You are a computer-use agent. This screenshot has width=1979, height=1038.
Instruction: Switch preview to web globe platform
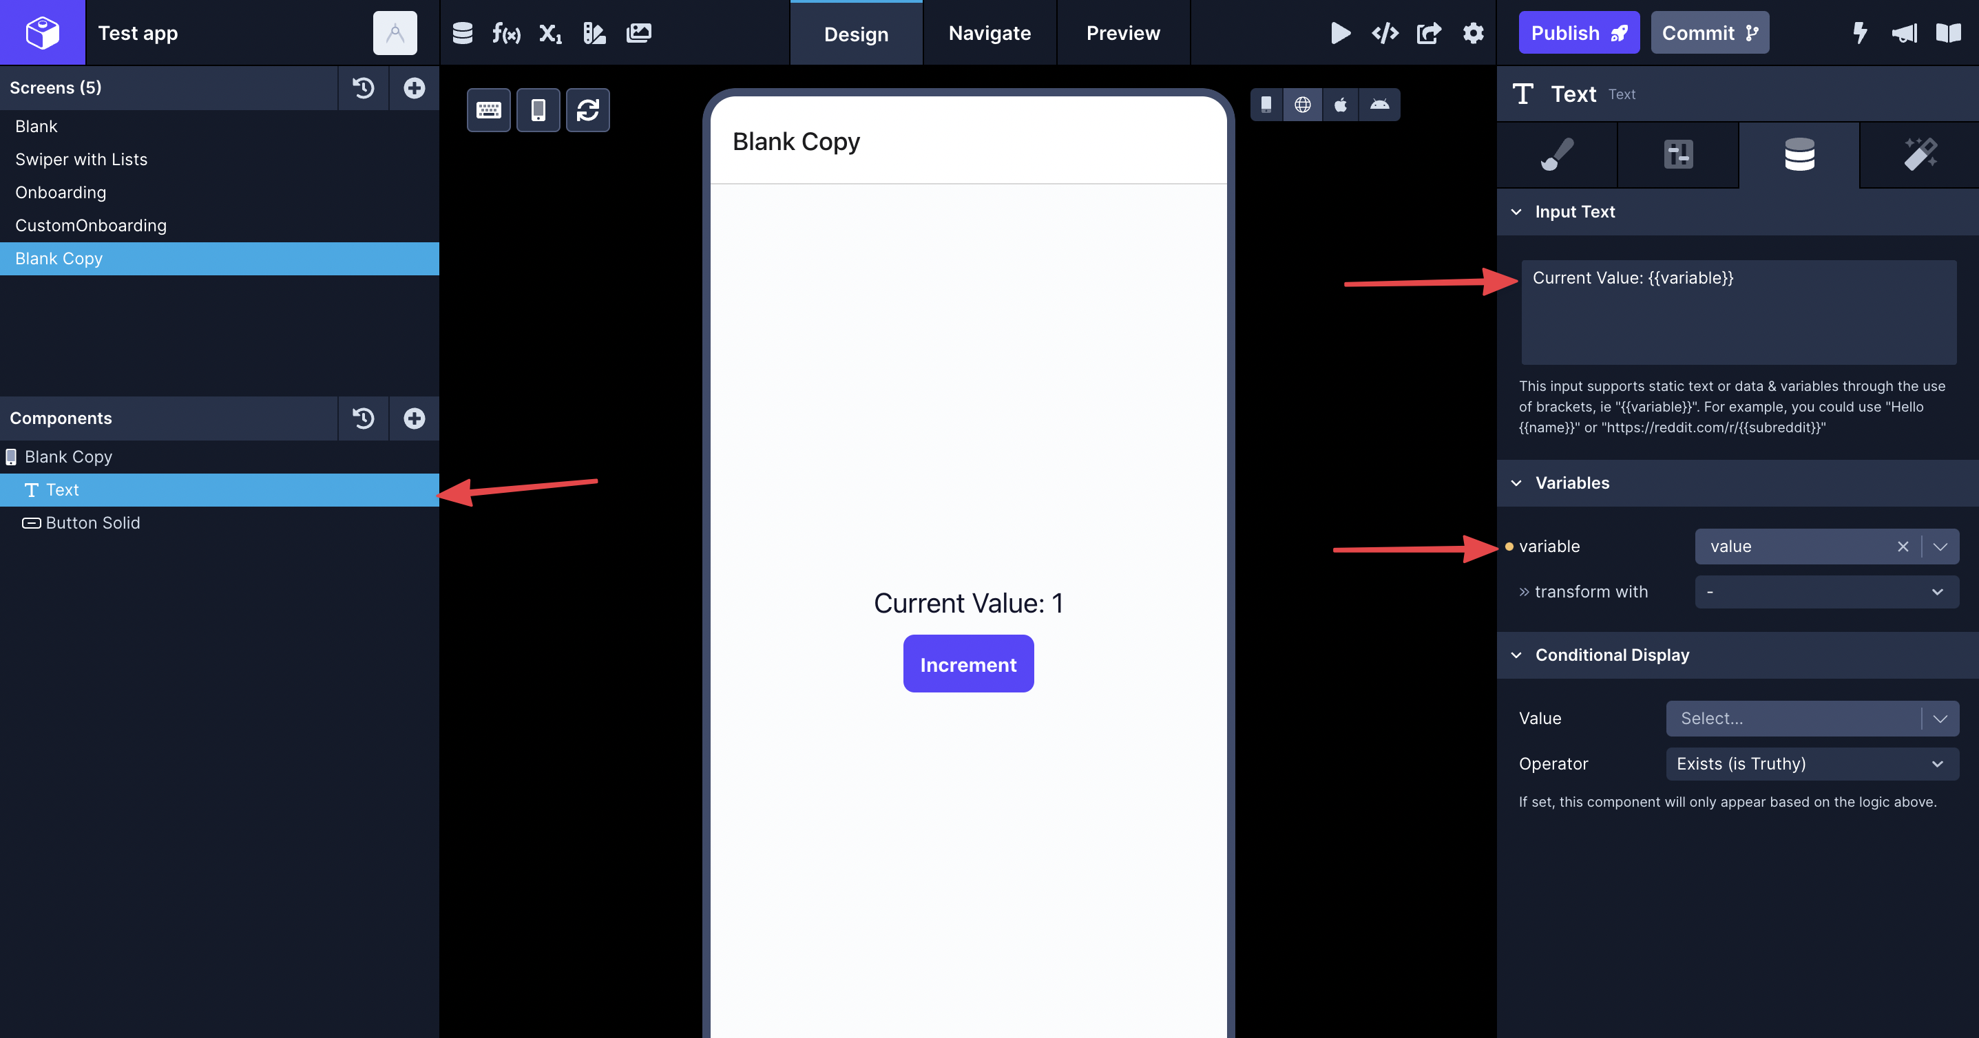[x=1303, y=105]
